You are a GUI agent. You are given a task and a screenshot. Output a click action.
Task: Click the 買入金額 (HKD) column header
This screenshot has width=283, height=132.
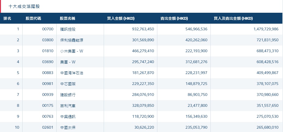(x=121, y=18)
